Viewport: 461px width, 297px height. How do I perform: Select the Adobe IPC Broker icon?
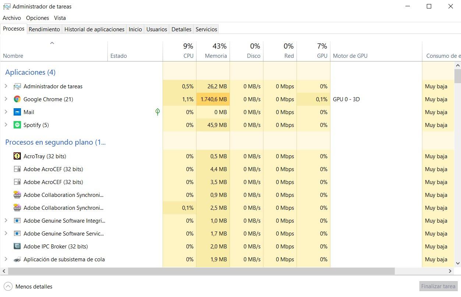point(17,247)
